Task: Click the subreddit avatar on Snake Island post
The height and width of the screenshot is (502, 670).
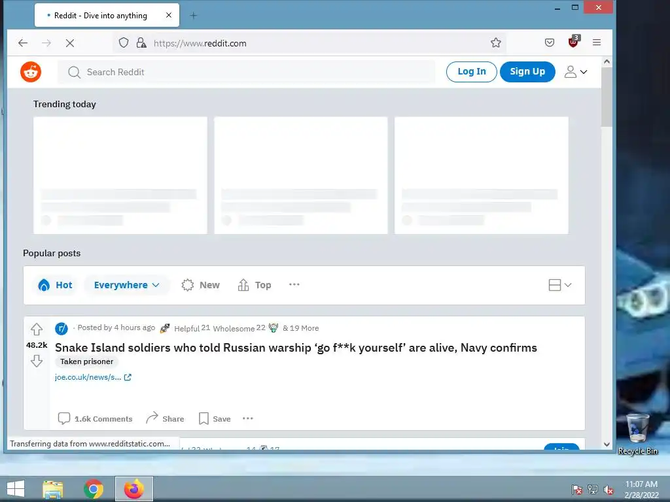Action: click(62, 328)
